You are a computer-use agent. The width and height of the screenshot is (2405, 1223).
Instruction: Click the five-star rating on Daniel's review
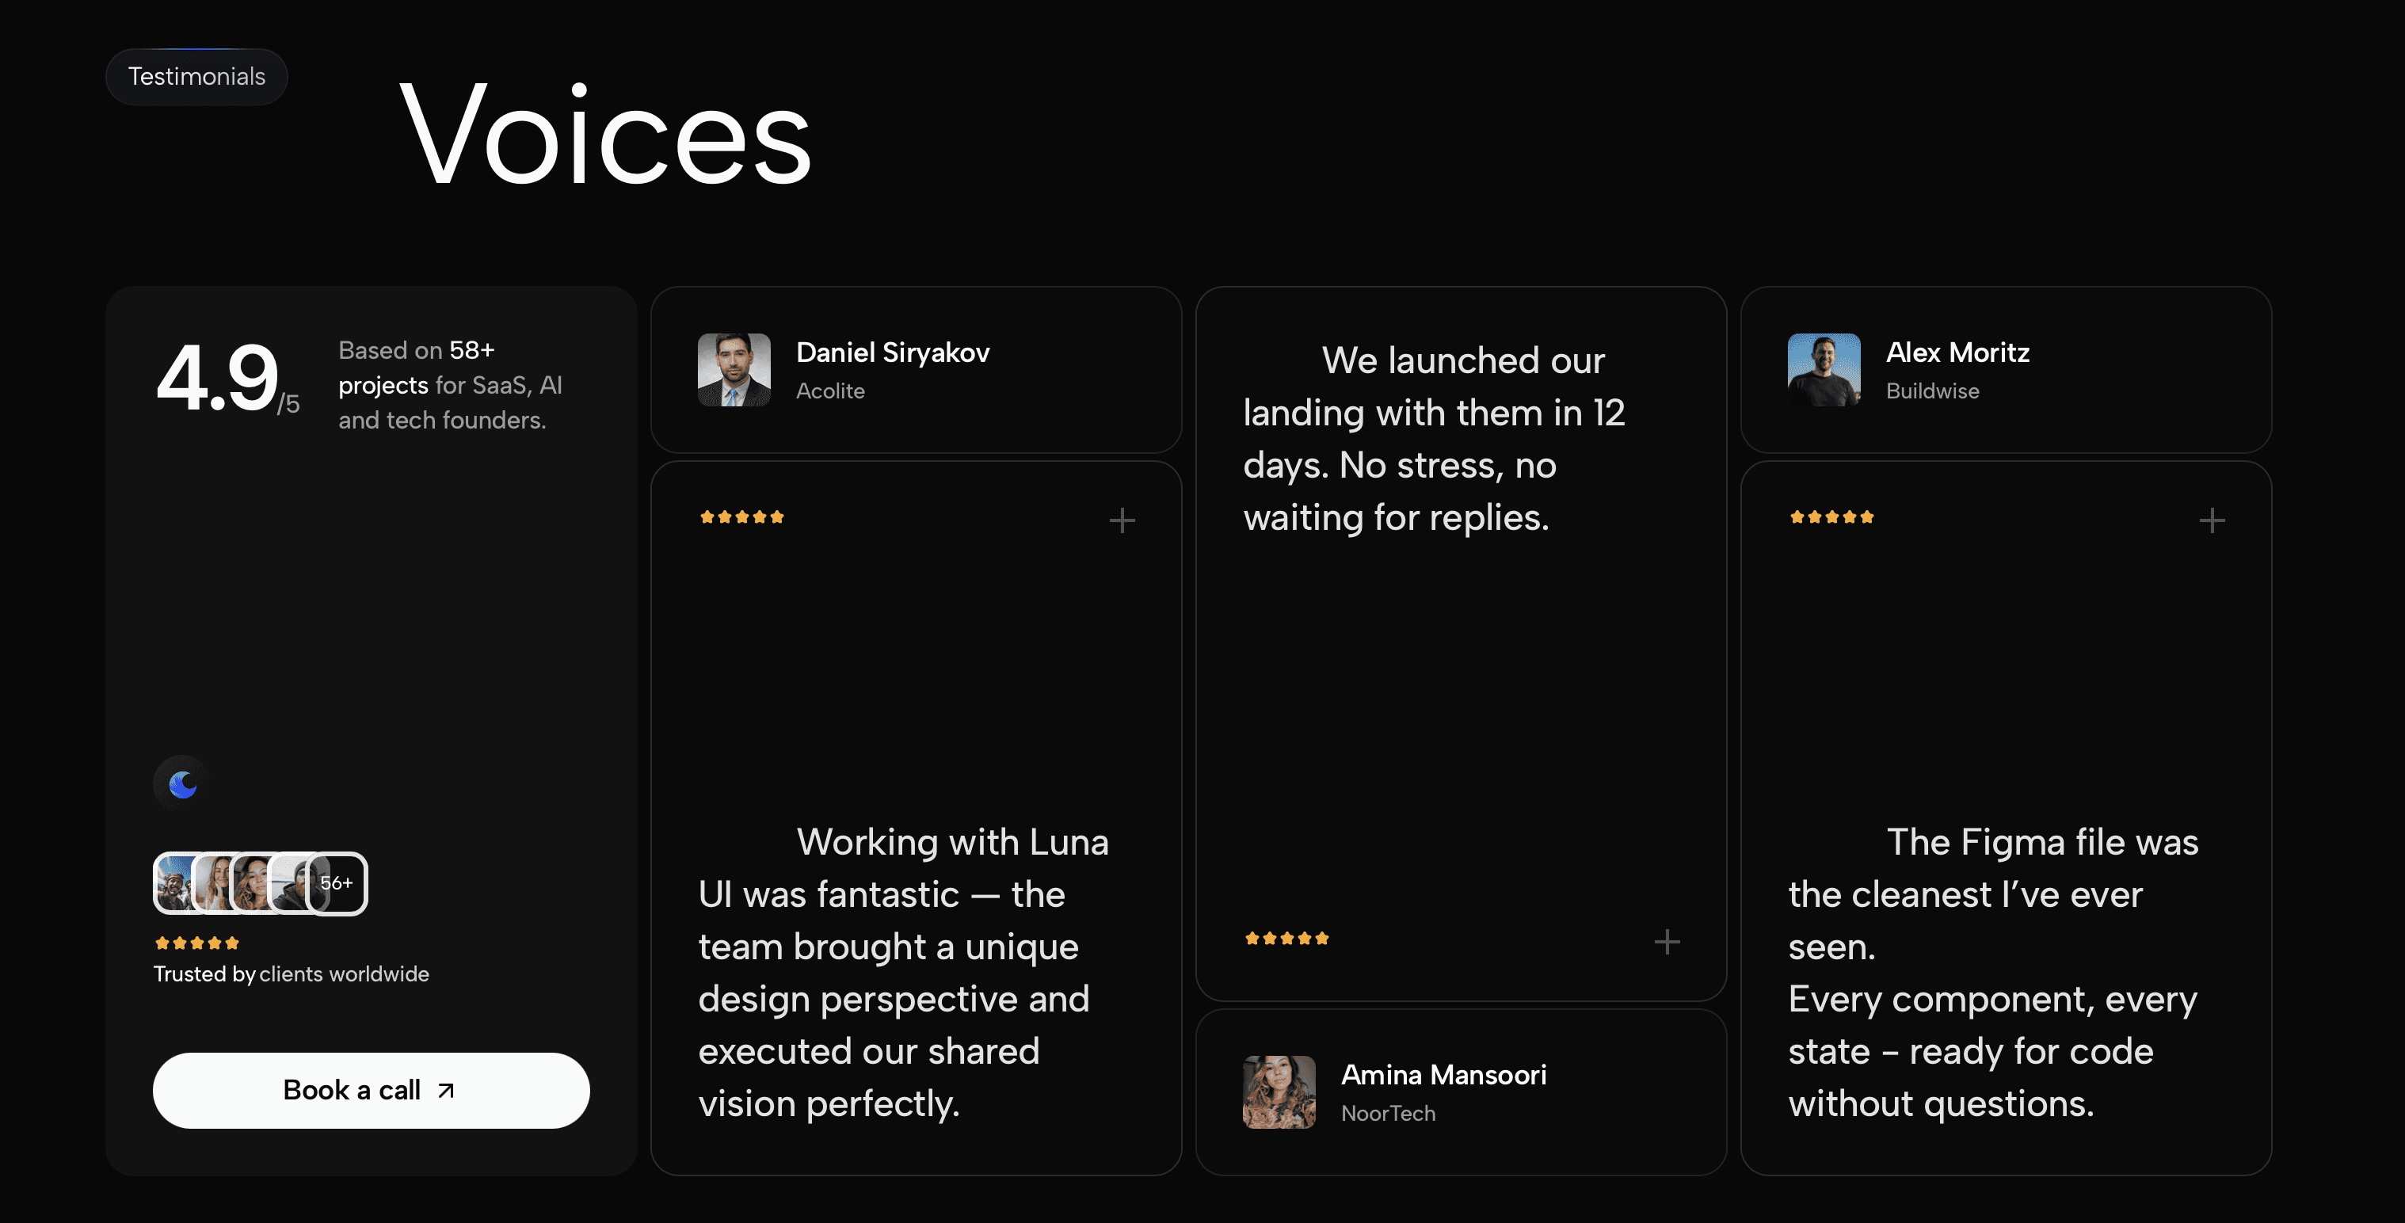click(x=742, y=516)
